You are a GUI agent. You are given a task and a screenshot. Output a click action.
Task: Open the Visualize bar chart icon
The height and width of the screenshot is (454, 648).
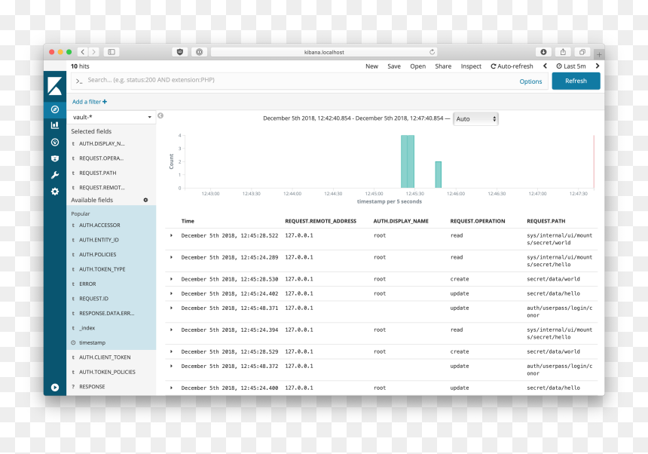(x=54, y=125)
